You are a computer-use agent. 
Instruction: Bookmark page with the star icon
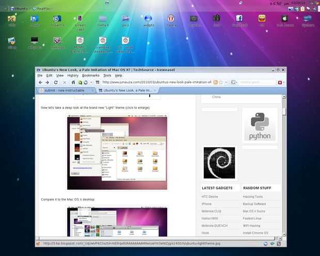[220, 82]
